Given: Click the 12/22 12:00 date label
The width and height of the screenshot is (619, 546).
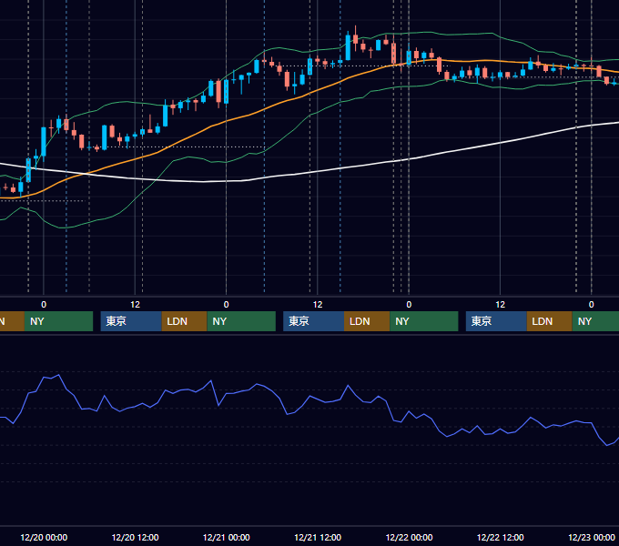Looking at the screenshot, I should pyautogui.click(x=500, y=537).
